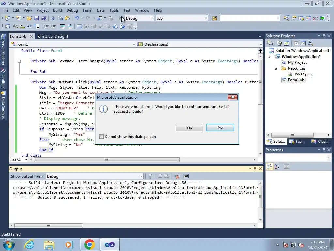The width and height of the screenshot is (334, 251).
Task: Open Internet Explorer from taskbar
Action: pyautogui.click(x=29, y=244)
